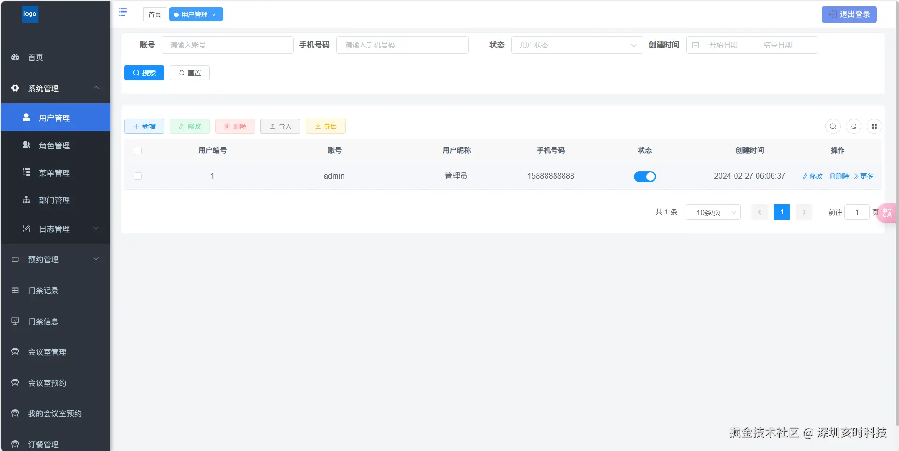Select the 用户管理 tab

196,15
